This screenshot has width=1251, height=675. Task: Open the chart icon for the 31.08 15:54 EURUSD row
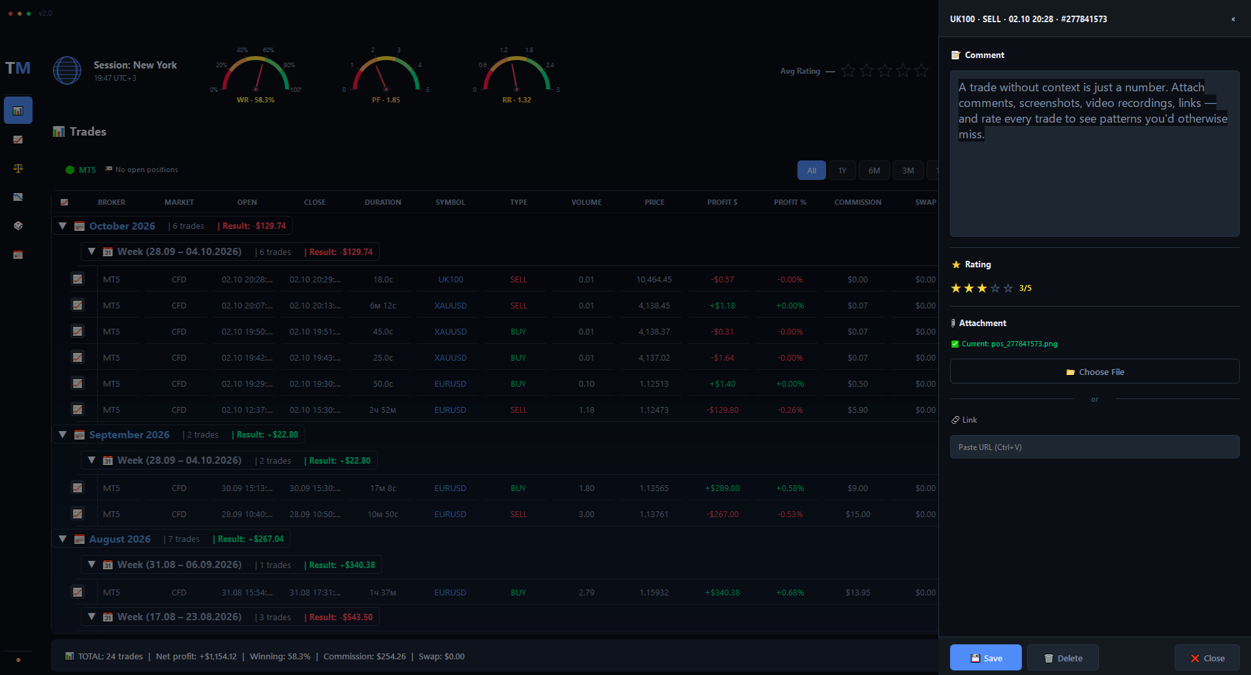pyautogui.click(x=78, y=592)
